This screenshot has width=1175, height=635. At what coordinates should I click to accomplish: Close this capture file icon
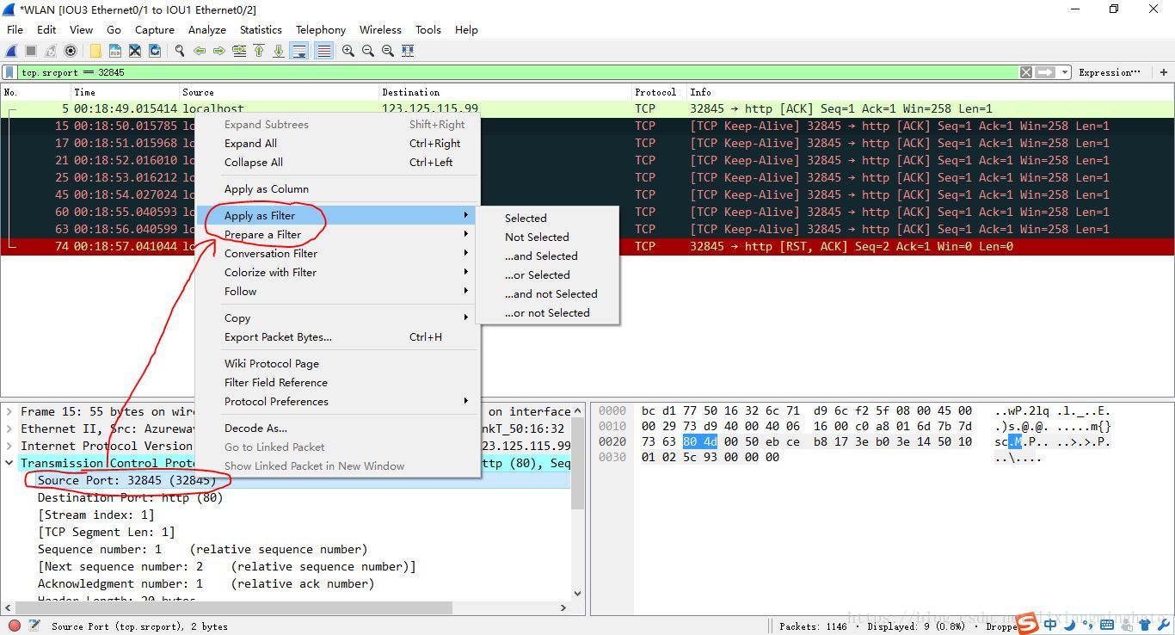tap(135, 51)
